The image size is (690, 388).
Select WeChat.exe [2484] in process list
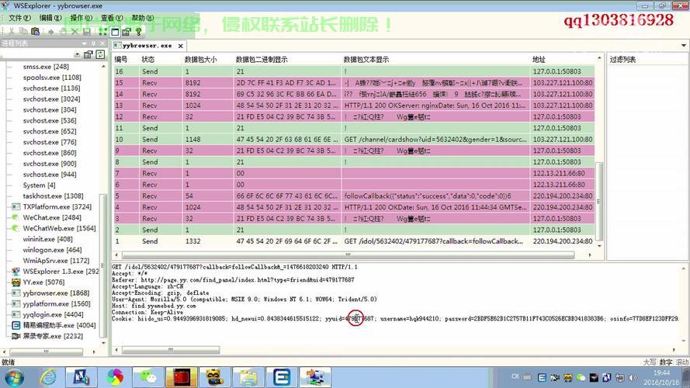point(52,218)
